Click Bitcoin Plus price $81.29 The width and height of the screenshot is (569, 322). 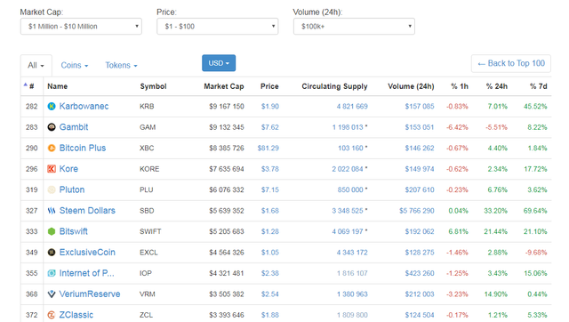(268, 149)
